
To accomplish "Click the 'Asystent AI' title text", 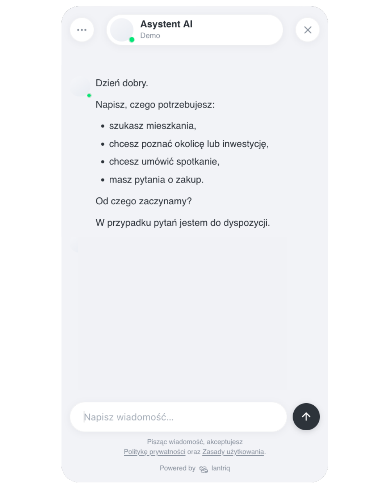I will 167,24.
